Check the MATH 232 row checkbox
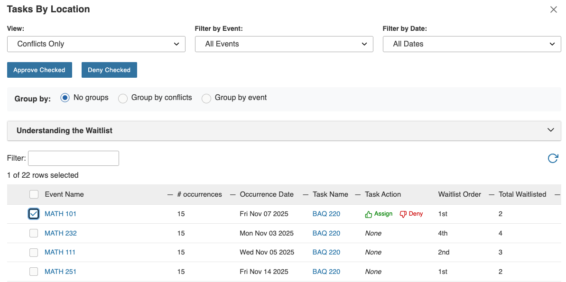The width and height of the screenshot is (566, 282). (x=33, y=233)
